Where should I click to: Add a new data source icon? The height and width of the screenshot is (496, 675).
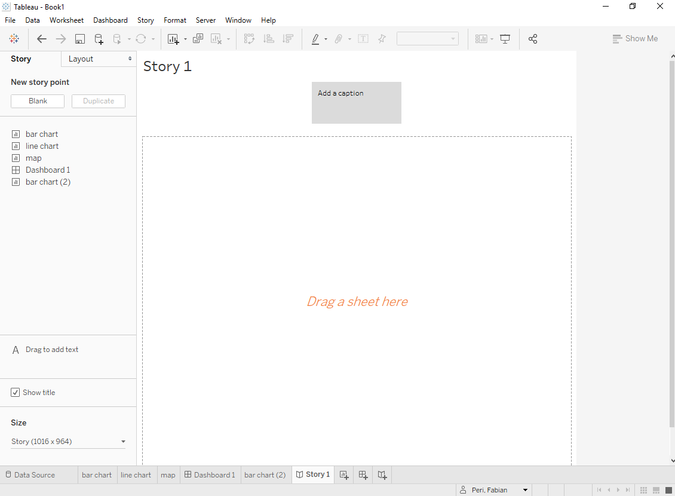coord(99,39)
